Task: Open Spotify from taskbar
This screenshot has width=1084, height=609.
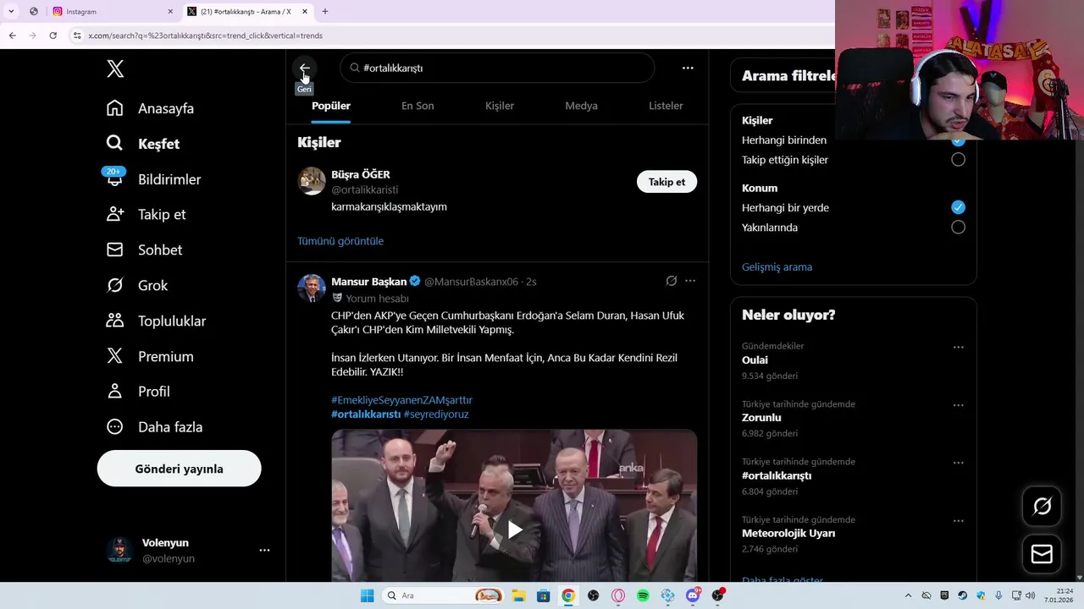Action: [643, 595]
